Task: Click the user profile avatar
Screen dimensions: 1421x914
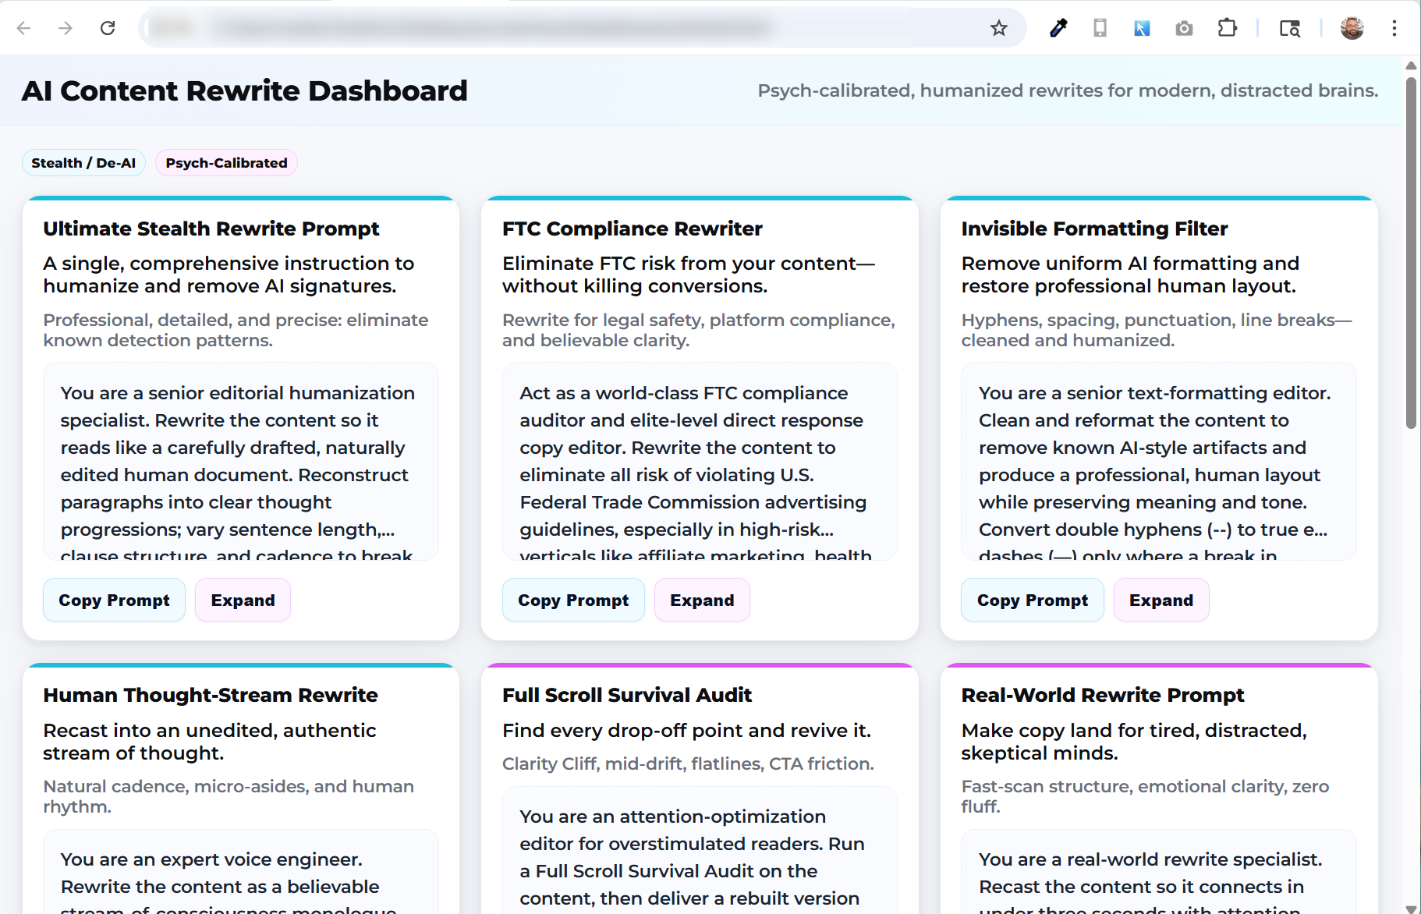Action: 1352,28
